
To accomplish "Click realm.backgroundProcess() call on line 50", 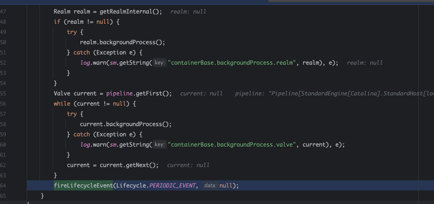I will (122, 42).
